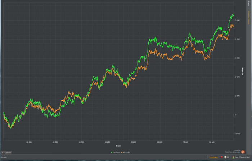The width and height of the screenshot is (252, 161).
Task: Toggle the All-In EV legend entry
Action: [126, 152]
